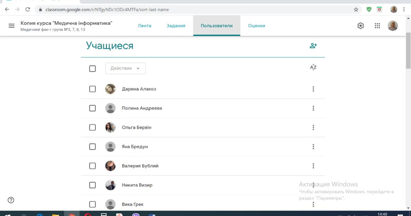Open the course title Копия курса link
The height and width of the screenshot is (216, 411).
click(66, 23)
